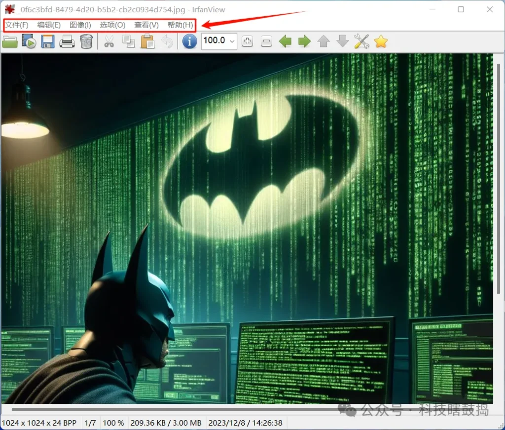The height and width of the screenshot is (430, 505).
Task: Click the 209.36 KB / 3.00 MB status entry
Action: (x=166, y=423)
